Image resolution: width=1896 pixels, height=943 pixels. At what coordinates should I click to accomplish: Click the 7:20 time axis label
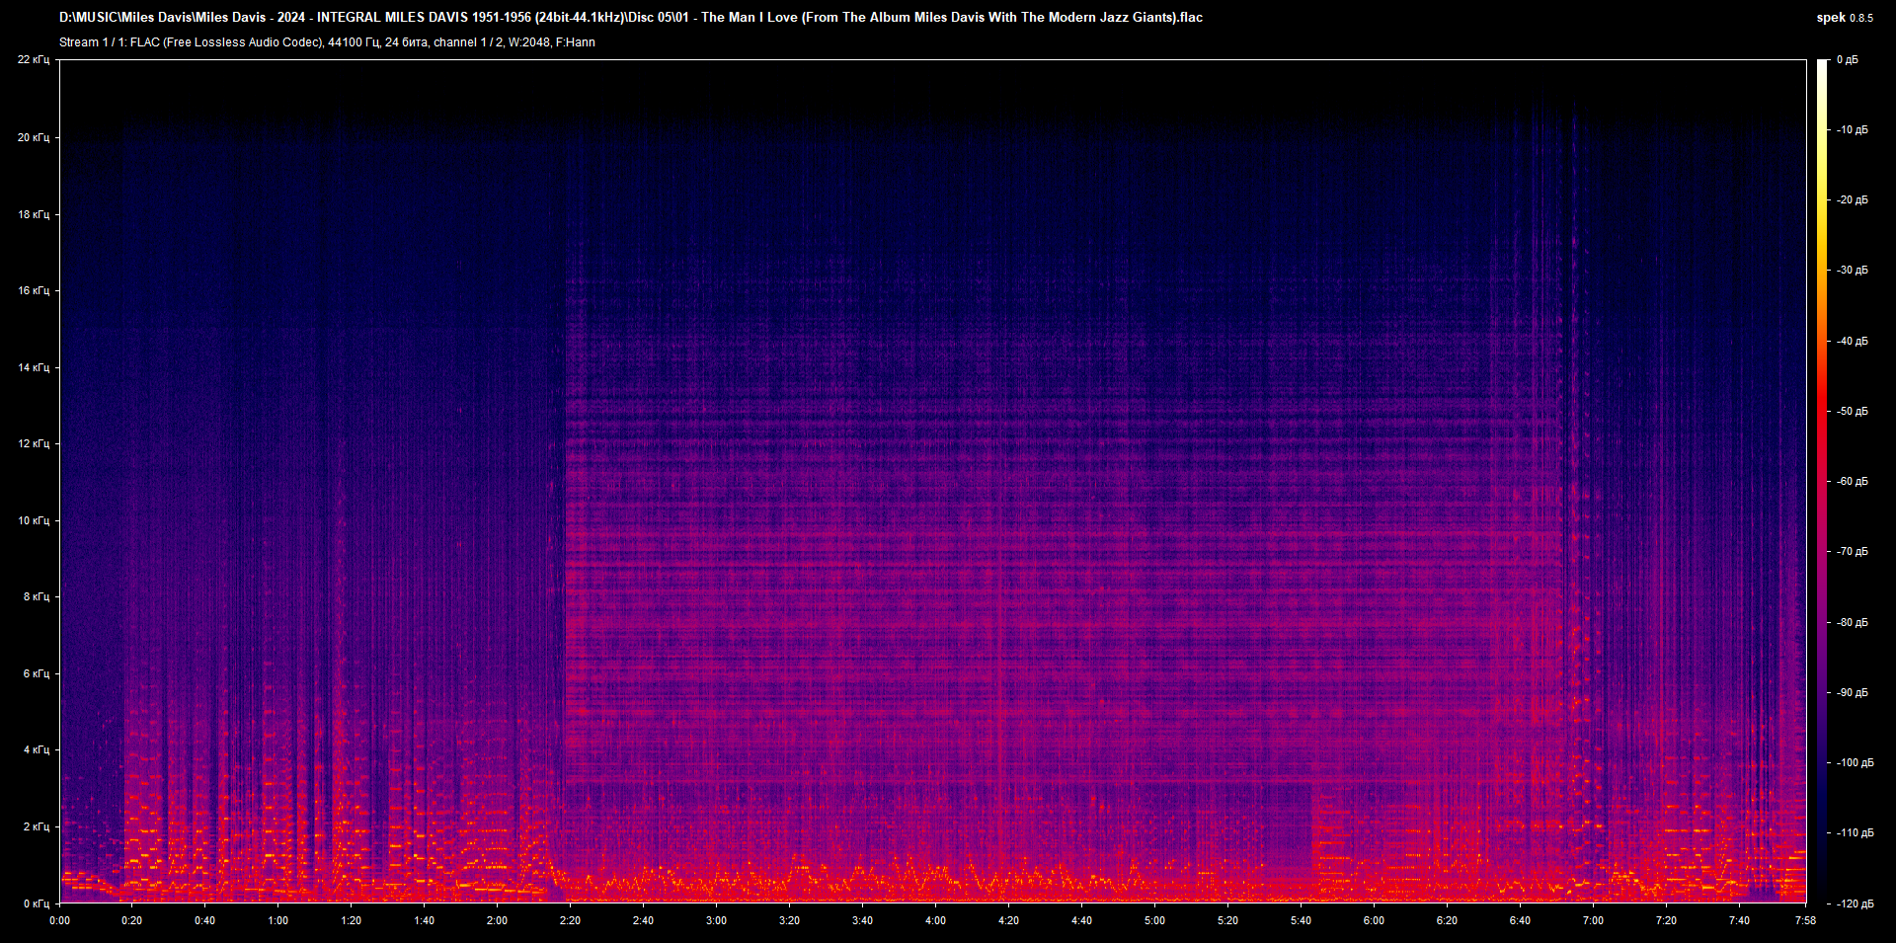pyautogui.click(x=1667, y=920)
